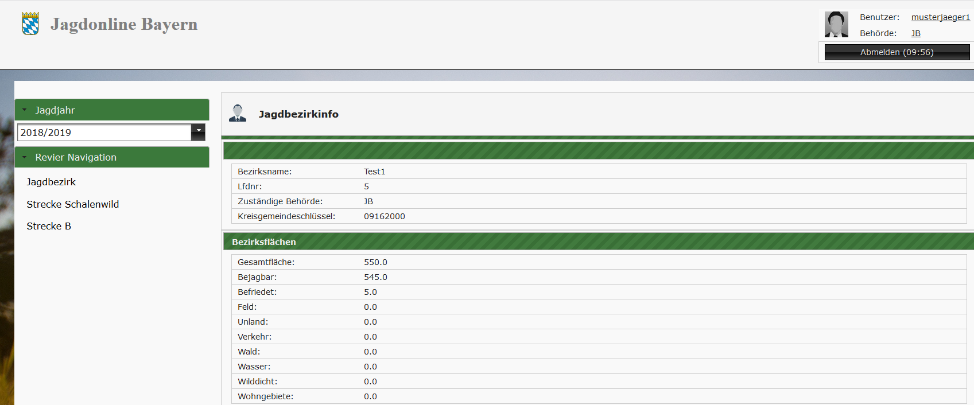Click the user avatar photo
The height and width of the screenshot is (405, 974).
point(836,25)
